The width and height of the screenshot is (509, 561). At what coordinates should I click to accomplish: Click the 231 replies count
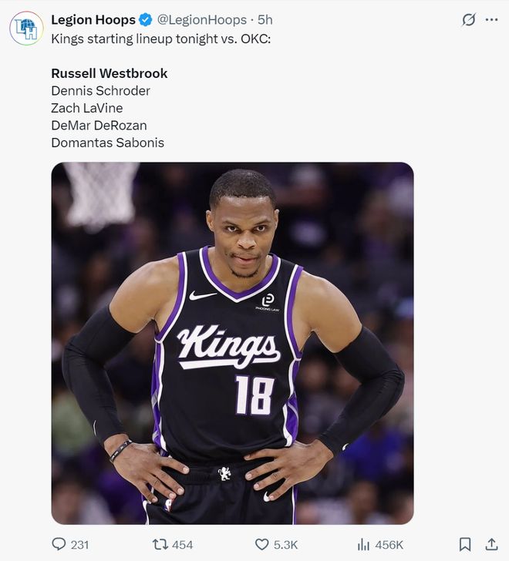coord(79,545)
